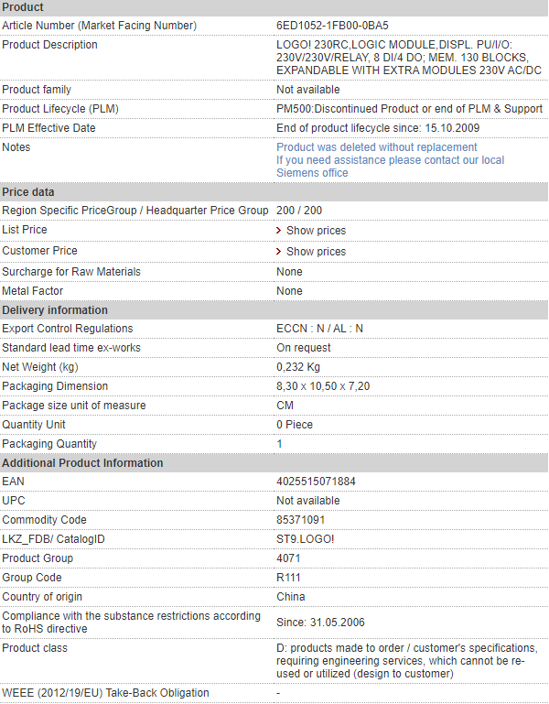Click the Country of origin China value
The height and width of the screenshot is (704, 549).
(290, 597)
